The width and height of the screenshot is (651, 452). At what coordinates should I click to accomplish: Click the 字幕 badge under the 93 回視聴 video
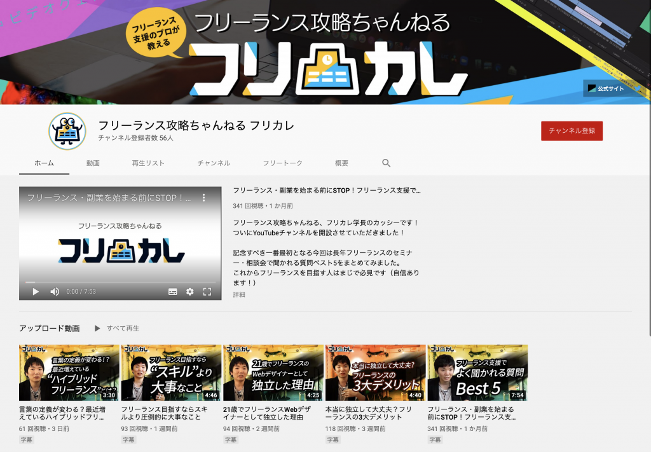pos(128,439)
